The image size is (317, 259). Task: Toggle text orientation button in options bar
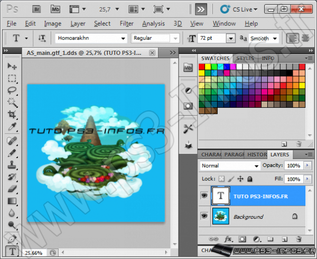pos(42,38)
